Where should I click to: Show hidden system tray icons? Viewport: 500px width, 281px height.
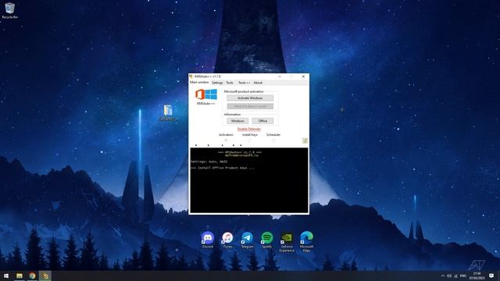443,276
